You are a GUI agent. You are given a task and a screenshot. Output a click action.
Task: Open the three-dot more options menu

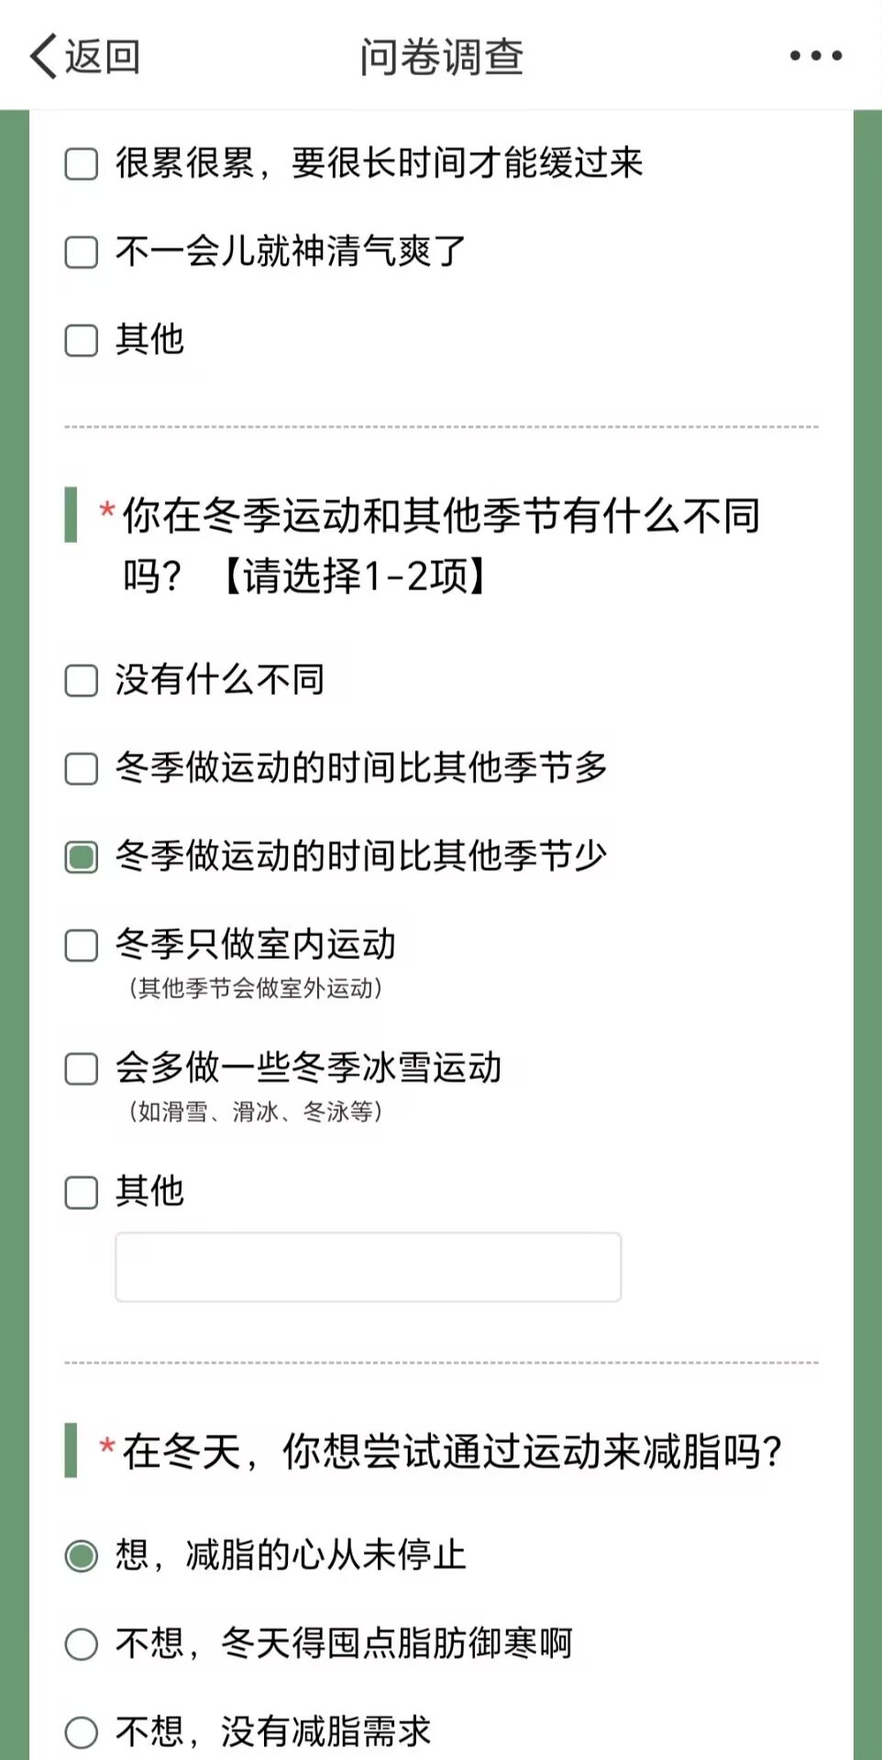coord(816,56)
